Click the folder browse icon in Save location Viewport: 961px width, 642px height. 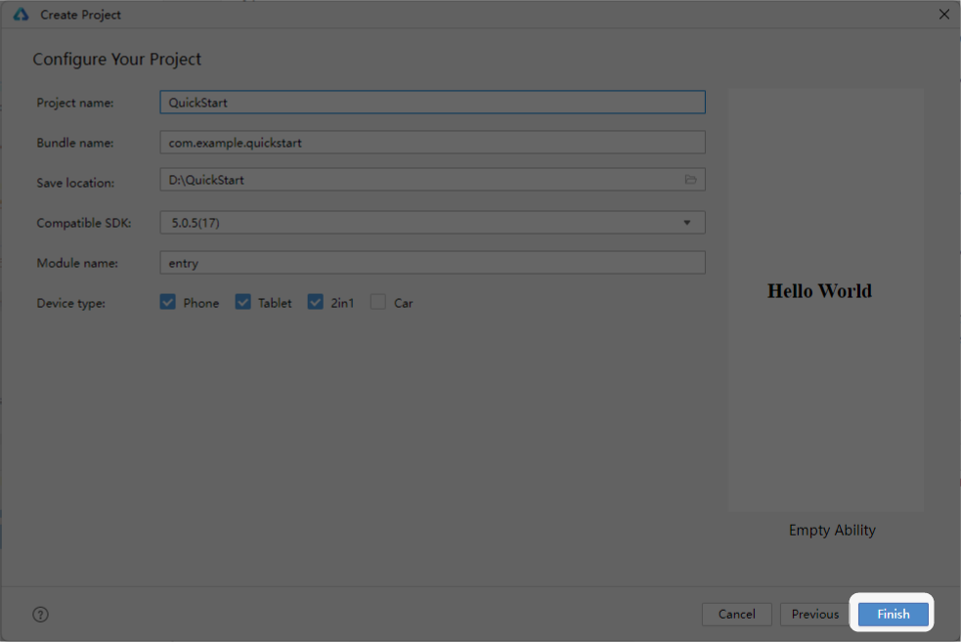691,180
